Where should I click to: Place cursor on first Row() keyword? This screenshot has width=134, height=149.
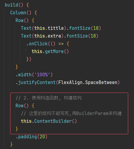tap(19, 21)
